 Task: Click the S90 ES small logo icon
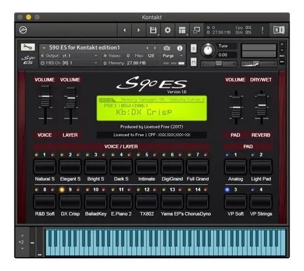[28, 60]
